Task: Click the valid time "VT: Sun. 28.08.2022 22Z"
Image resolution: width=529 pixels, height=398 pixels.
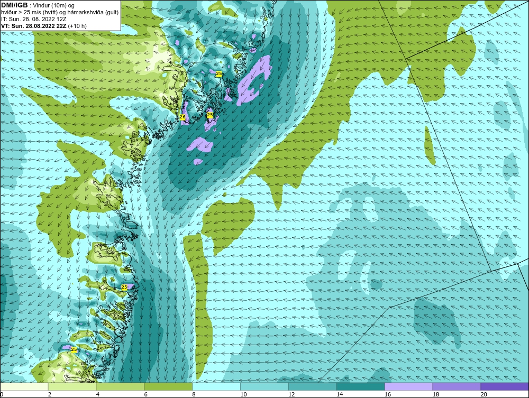Action: tap(33, 26)
